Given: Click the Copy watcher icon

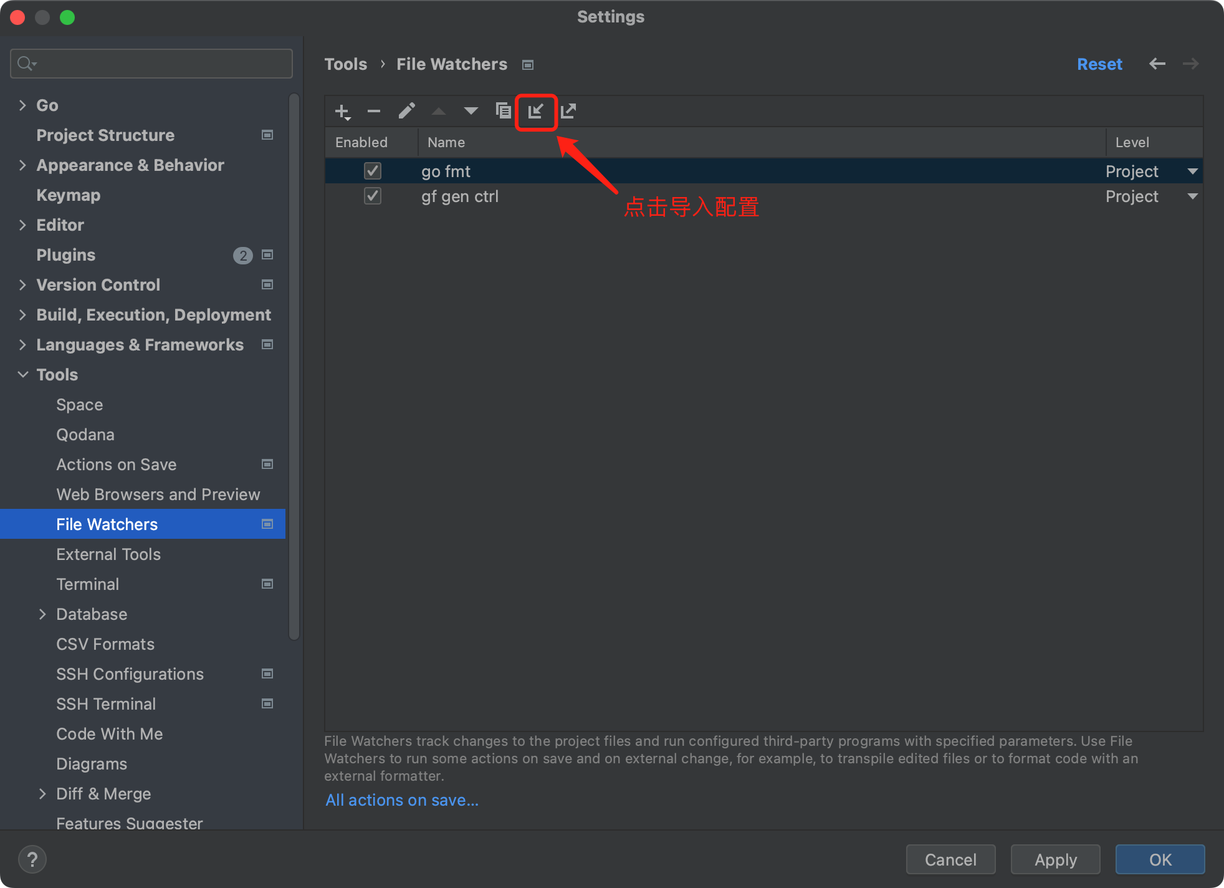Looking at the screenshot, I should click(x=503, y=112).
